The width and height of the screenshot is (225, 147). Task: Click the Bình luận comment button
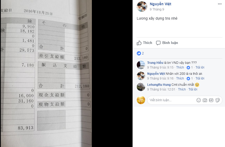pos(167,43)
